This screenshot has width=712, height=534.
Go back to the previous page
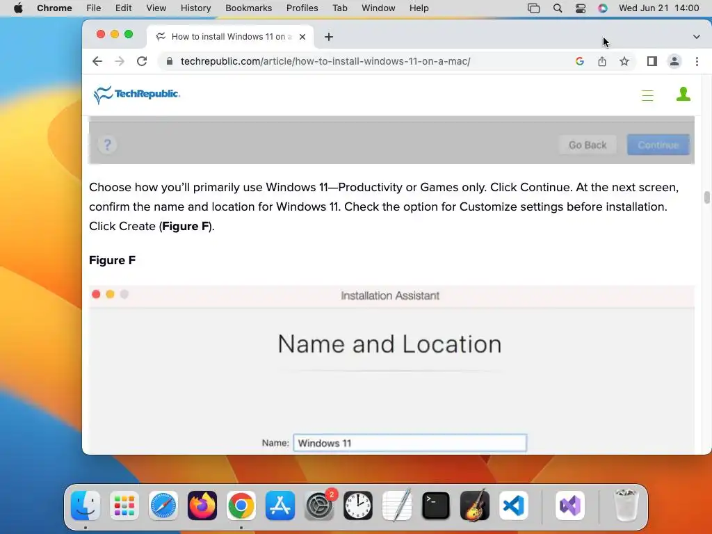click(x=97, y=61)
